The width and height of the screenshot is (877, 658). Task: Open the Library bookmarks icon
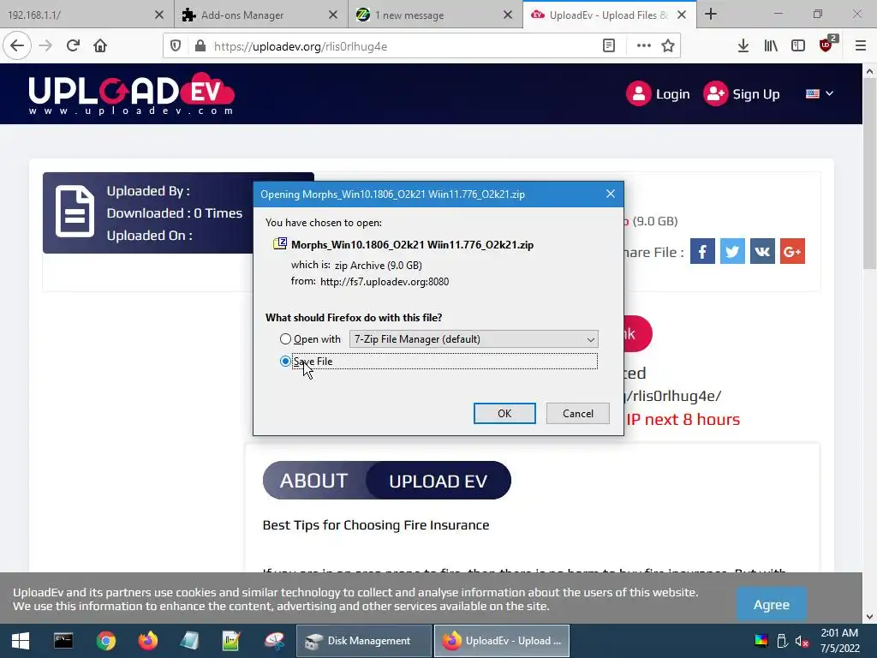pyautogui.click(x=771, y=46)
